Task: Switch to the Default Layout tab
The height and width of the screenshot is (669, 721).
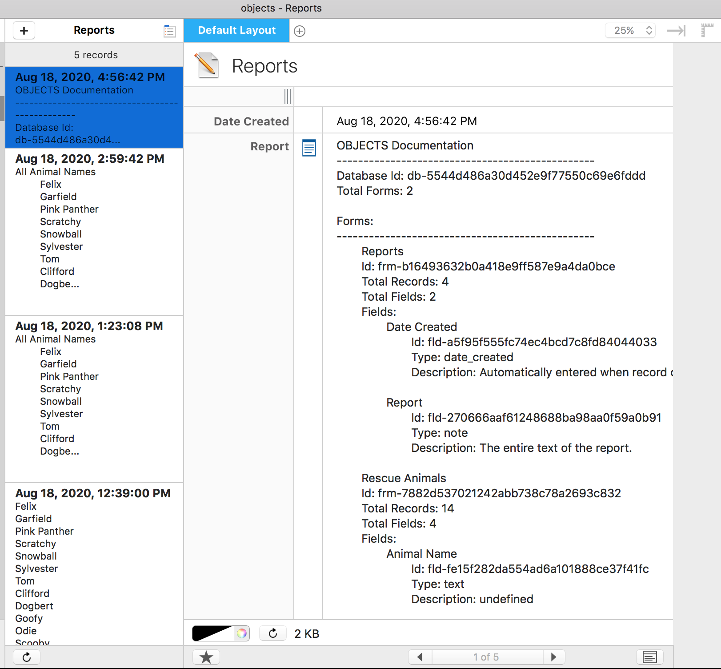Action: [236, 31]
